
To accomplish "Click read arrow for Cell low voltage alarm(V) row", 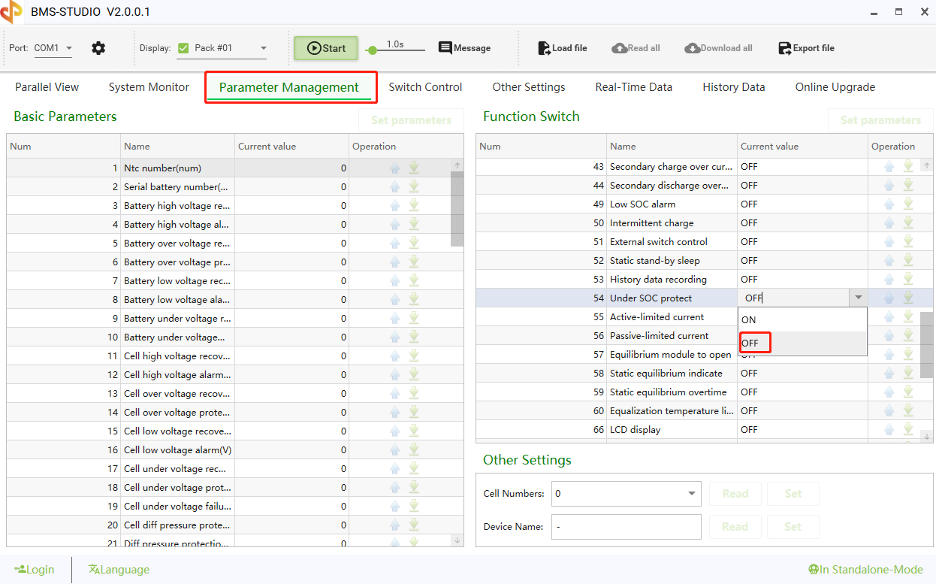I will point(395,449).
